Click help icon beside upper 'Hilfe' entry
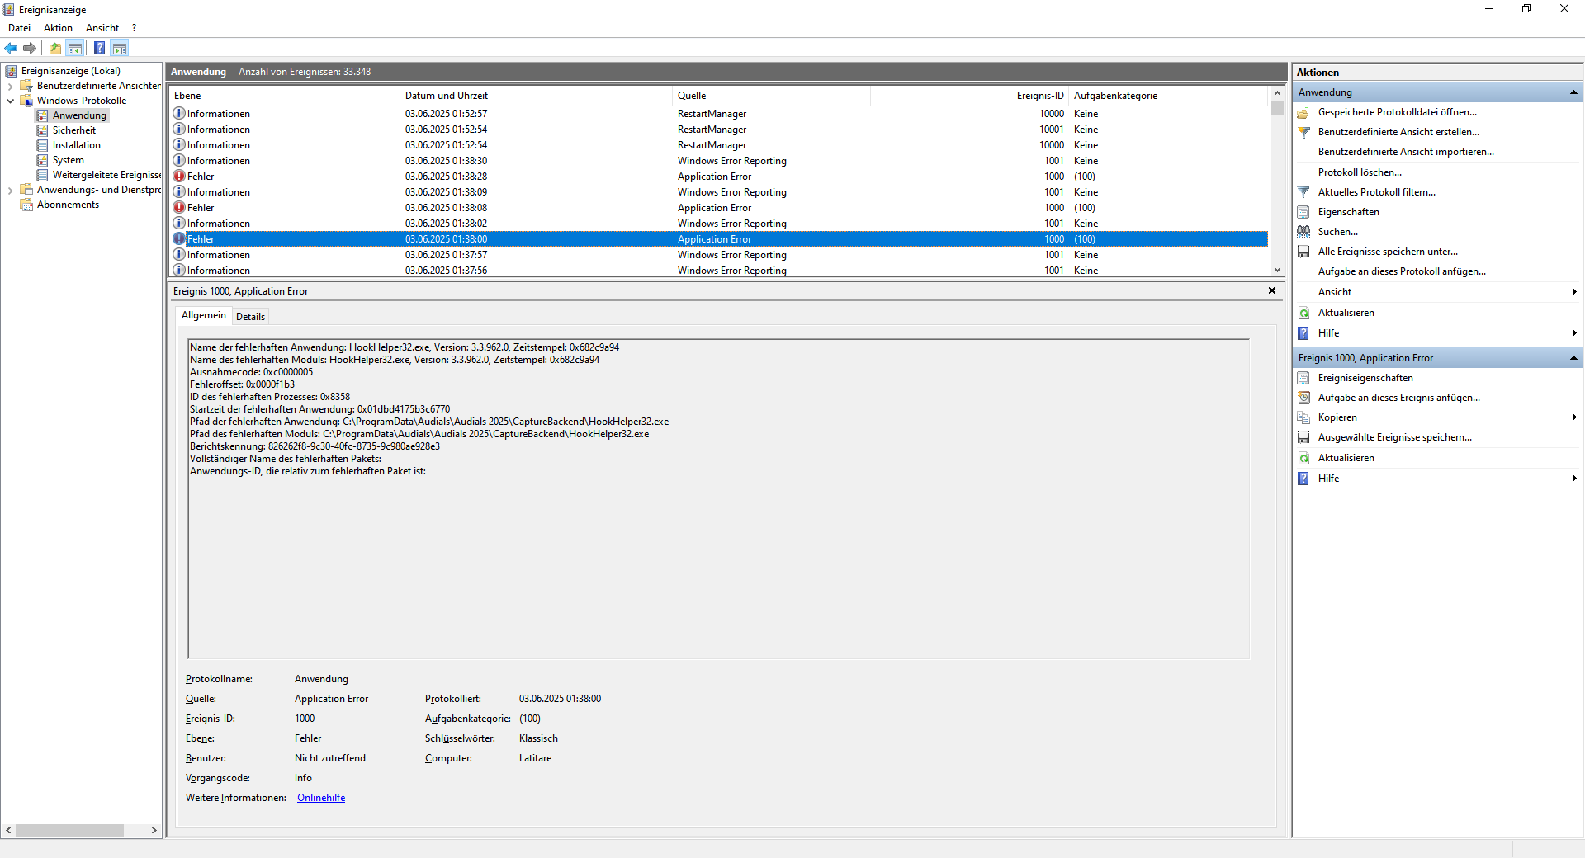Image resolution: width=1585 pixels, height=858 pixels. tap(1303, 333)
